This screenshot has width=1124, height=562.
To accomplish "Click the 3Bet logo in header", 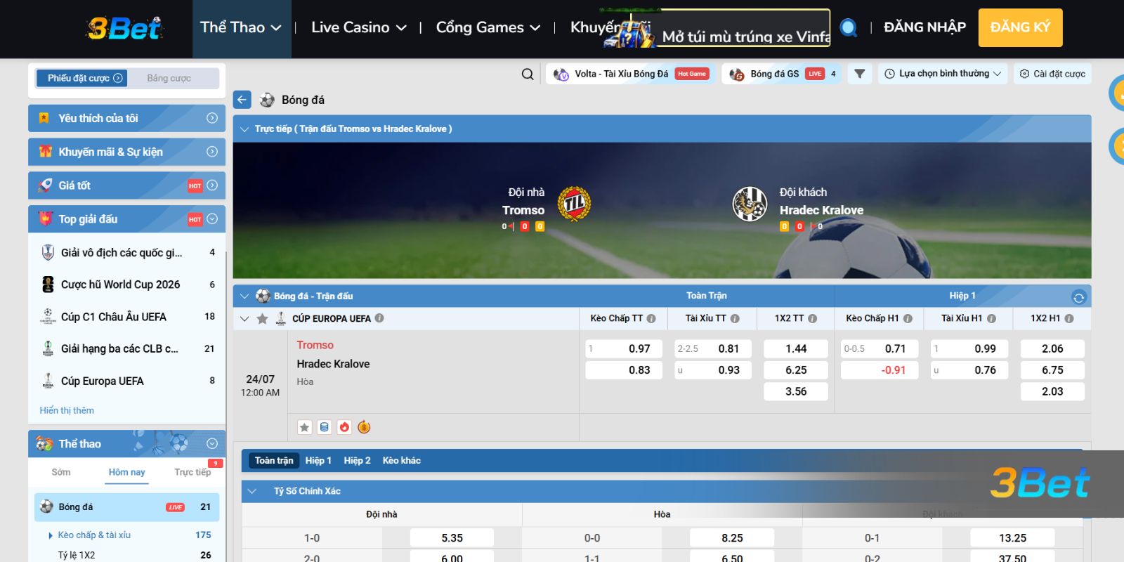I will click(124, 28).
